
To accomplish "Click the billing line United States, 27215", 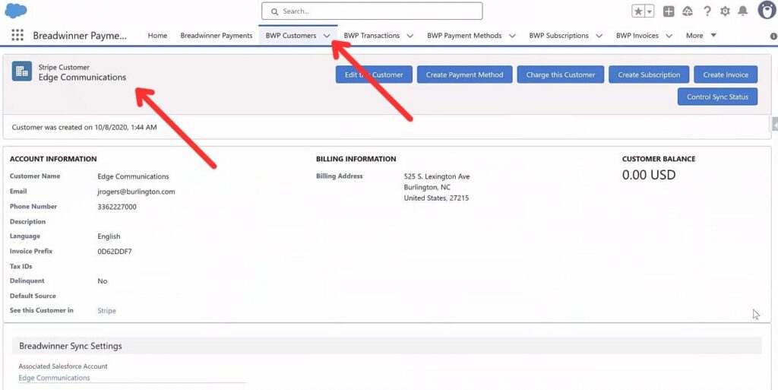I will (436, 198).
